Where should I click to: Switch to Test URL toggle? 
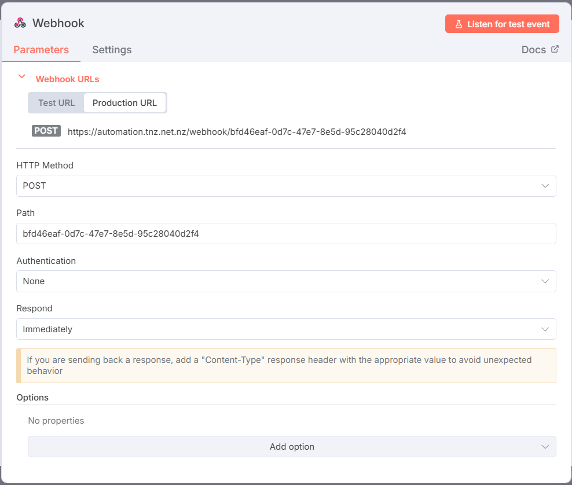tap(56, 103)
